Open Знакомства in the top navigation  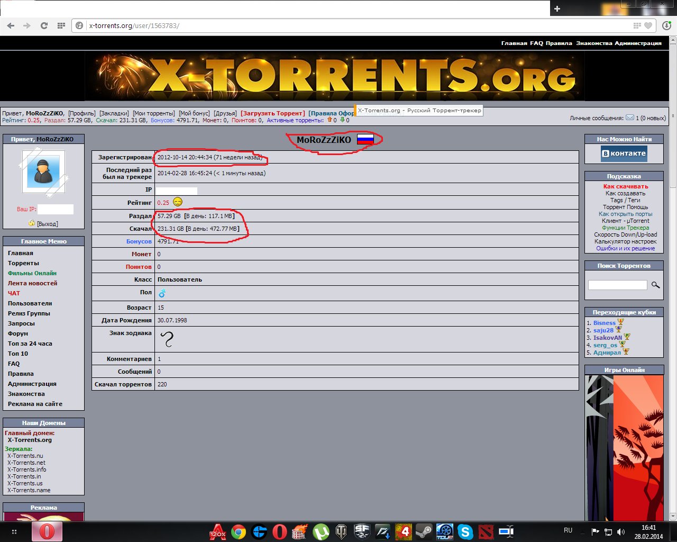click(x=594, y=43)
